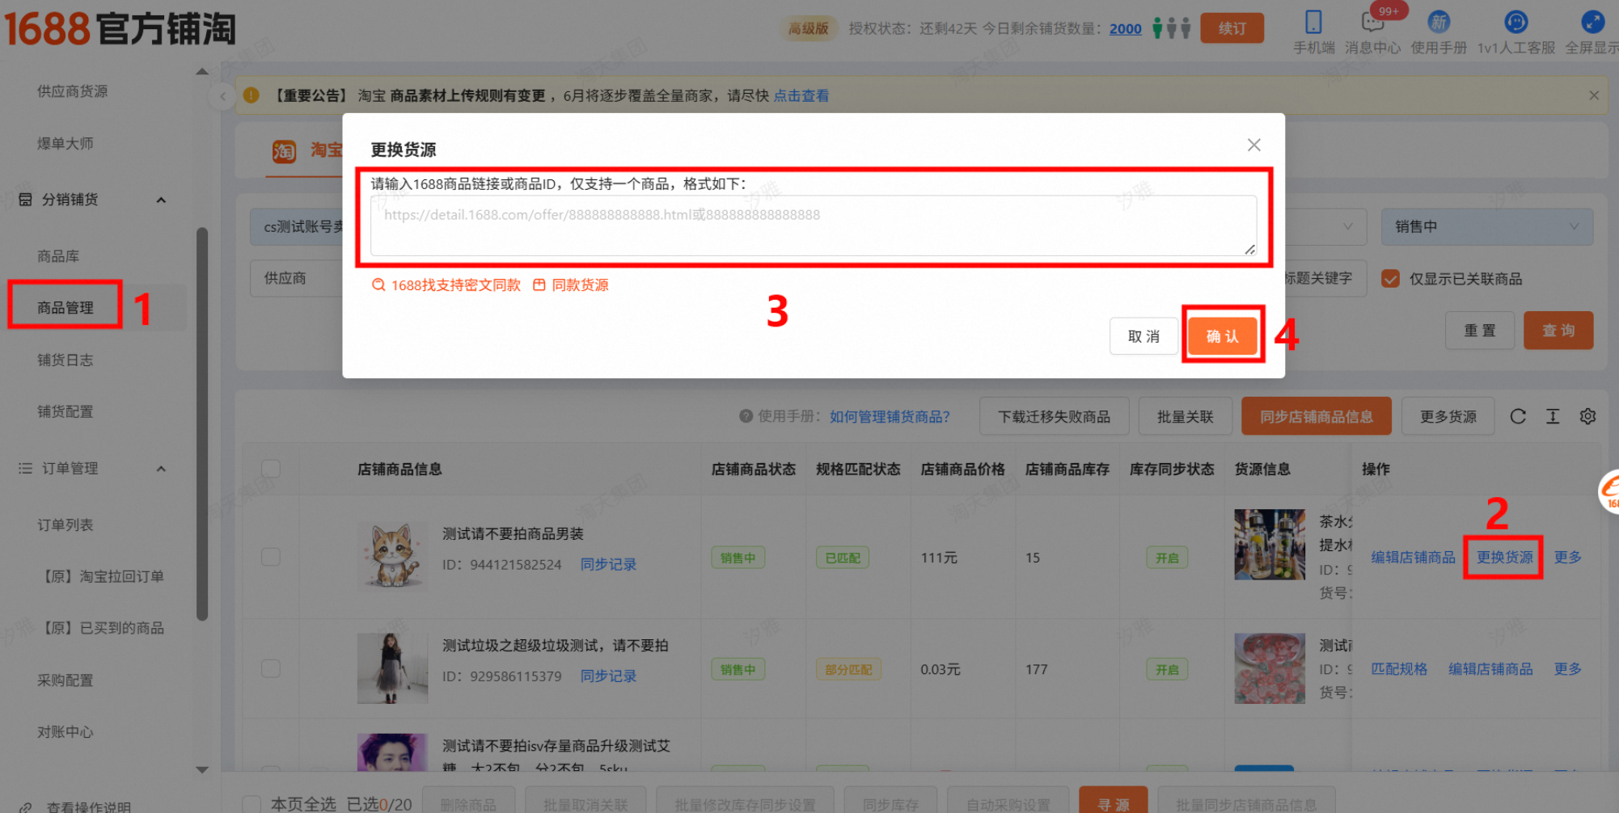Viewport: 1619px width, 813px height.
Task: Open 订单列表 in sidebar
Action: pos(66,524)
